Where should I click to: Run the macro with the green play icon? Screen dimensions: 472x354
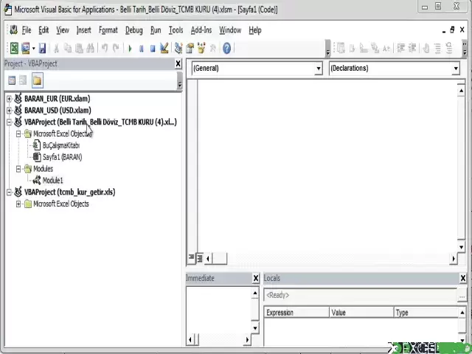(130, 48)
